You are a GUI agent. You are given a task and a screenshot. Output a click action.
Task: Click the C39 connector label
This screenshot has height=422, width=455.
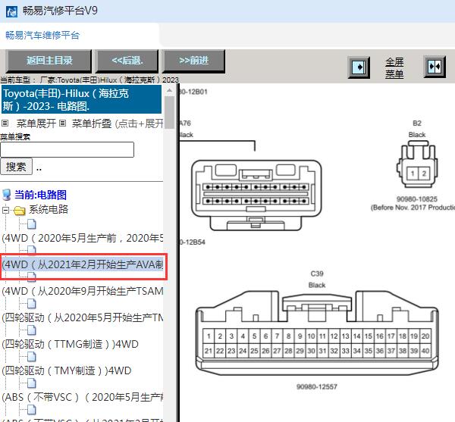pyautogui.click(x=317, y=274)
